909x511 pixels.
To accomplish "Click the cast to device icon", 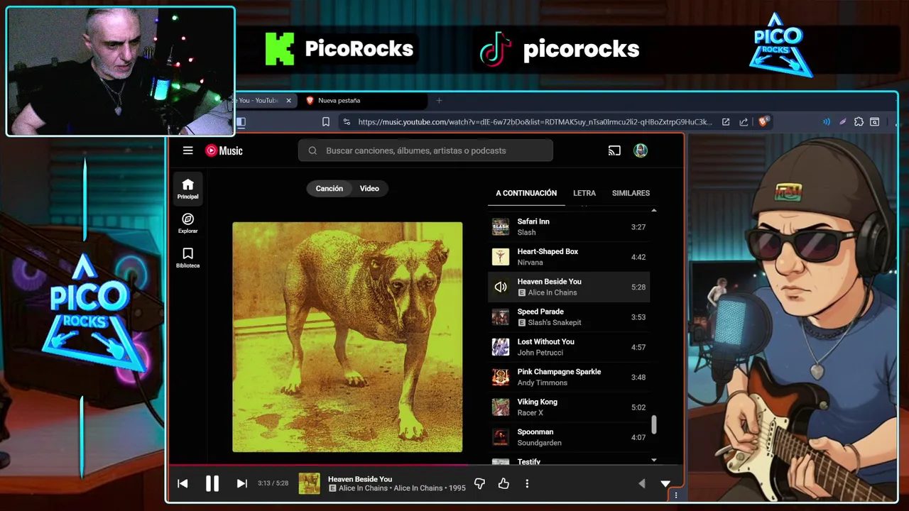I will coord(614,150).
